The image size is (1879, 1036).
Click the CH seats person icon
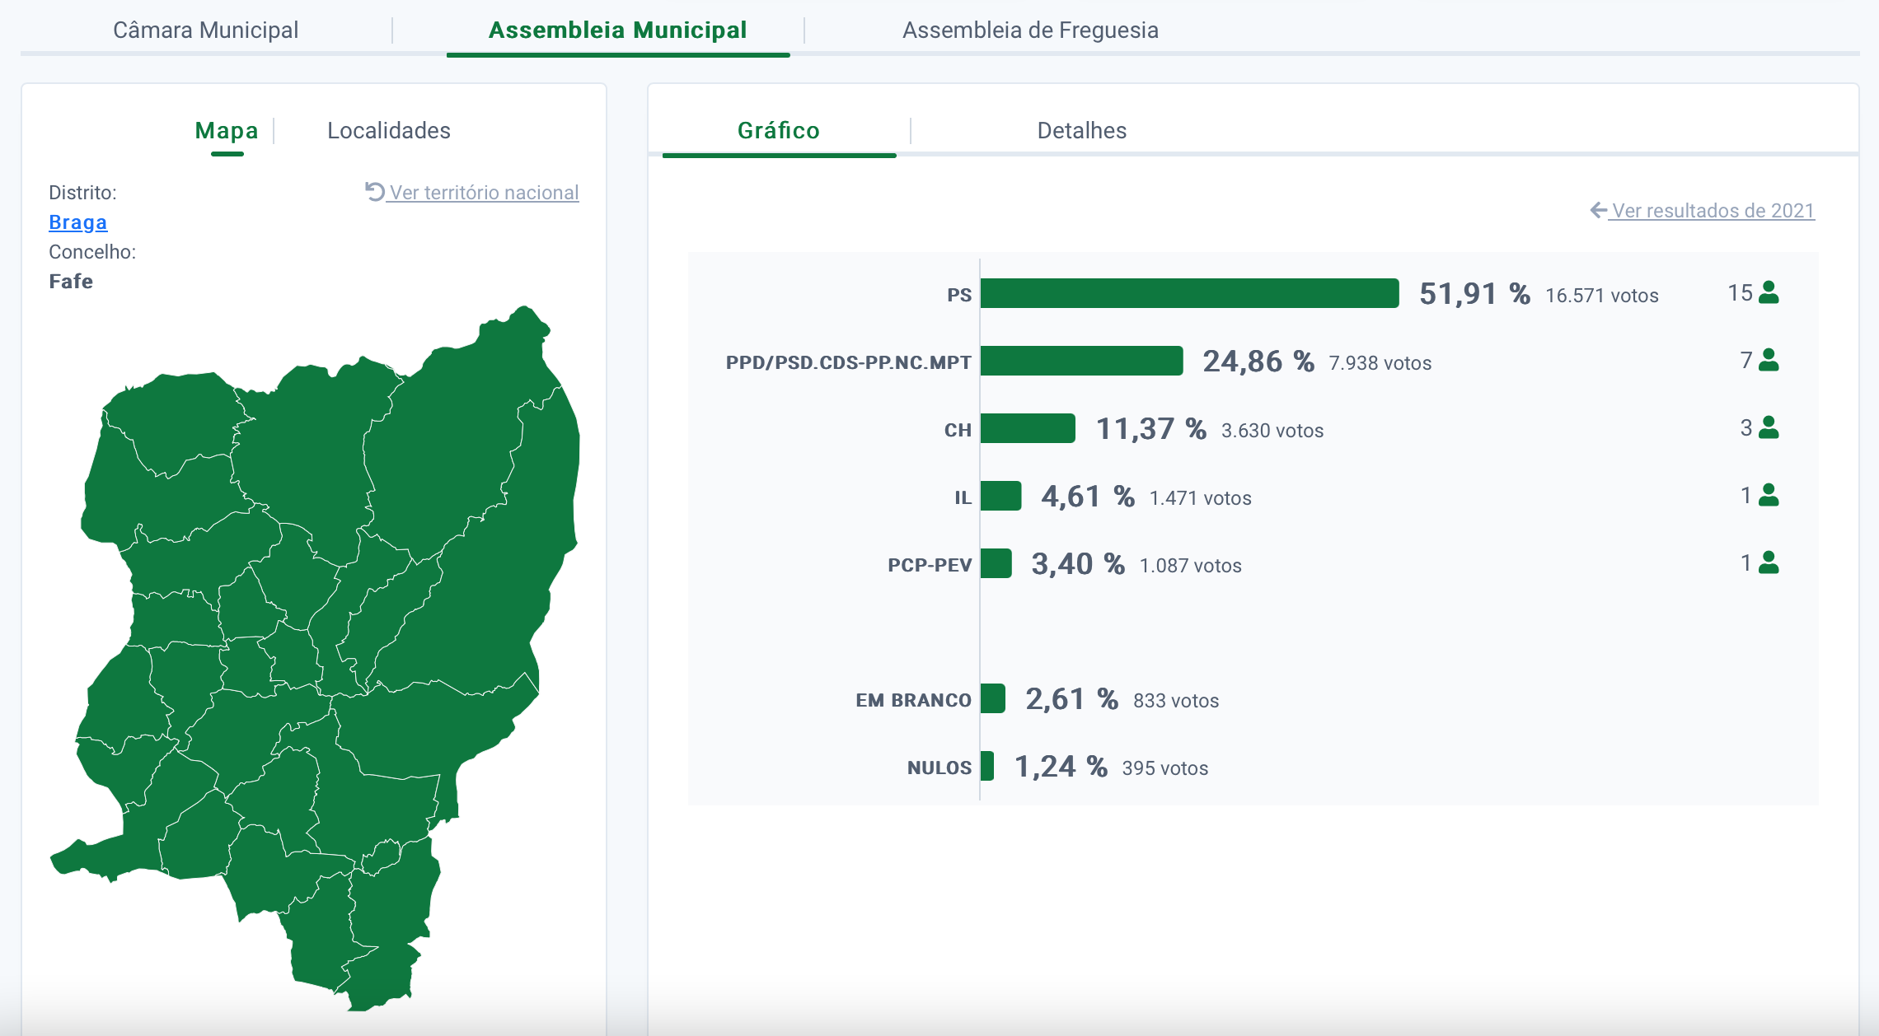[1769, 427]
